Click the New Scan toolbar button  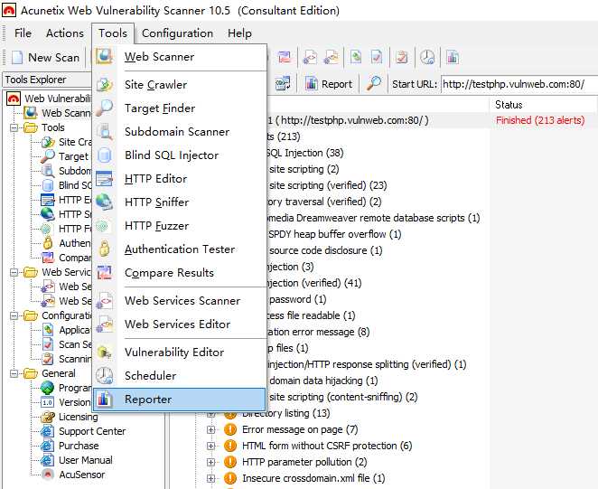[46, 58]
